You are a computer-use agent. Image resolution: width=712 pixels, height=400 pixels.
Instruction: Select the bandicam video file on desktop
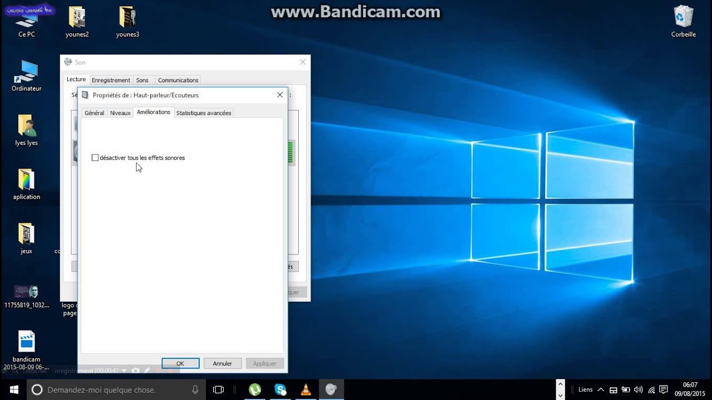pyautogui.click(x=26, y=350)
